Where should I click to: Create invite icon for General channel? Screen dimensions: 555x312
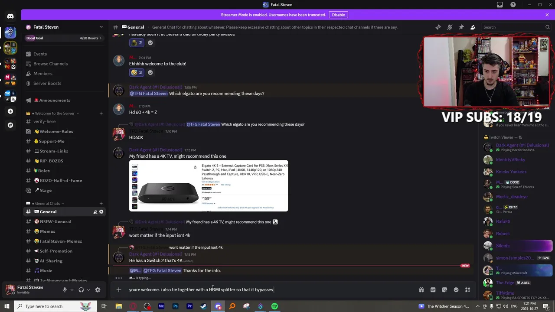point(95,212)
